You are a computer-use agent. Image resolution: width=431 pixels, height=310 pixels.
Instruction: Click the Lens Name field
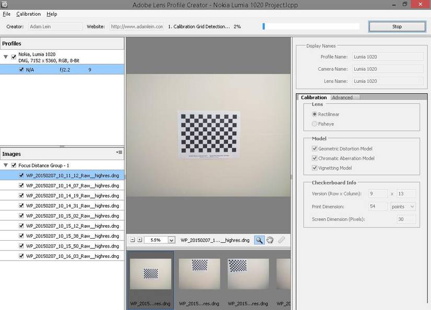(388, 81)
